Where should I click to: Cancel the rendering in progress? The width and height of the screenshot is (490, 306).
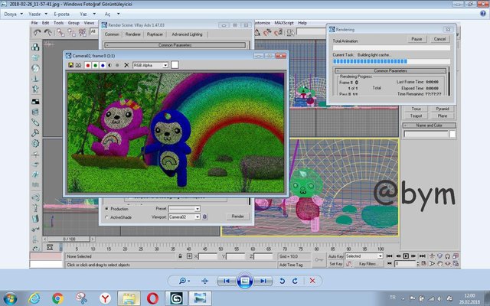coord(439,39)
